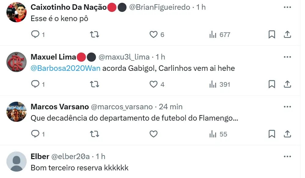The image size is (305, 178).
Task: Bookmark Caixotinho Da Nação's tweet
Action: pyautogui.click(x=272, y=35)
